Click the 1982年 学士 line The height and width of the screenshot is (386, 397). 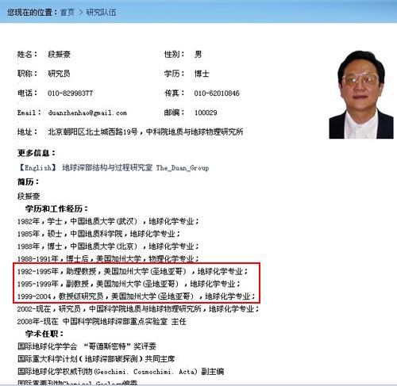[x=108, y=221]
